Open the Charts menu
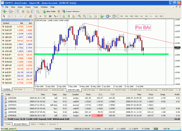This screenshot has width=182, height=131. (x=28, y=7)
